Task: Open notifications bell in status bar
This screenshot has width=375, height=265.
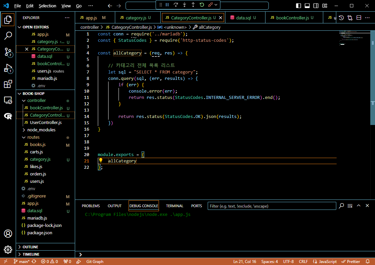Action: (x=368, y=261)
